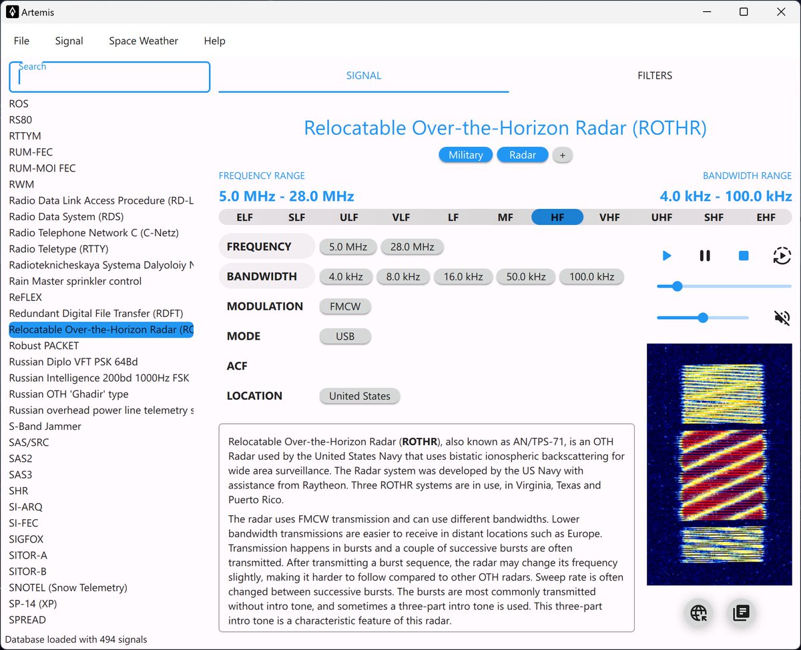Open the Help menu

coord(214,41)
